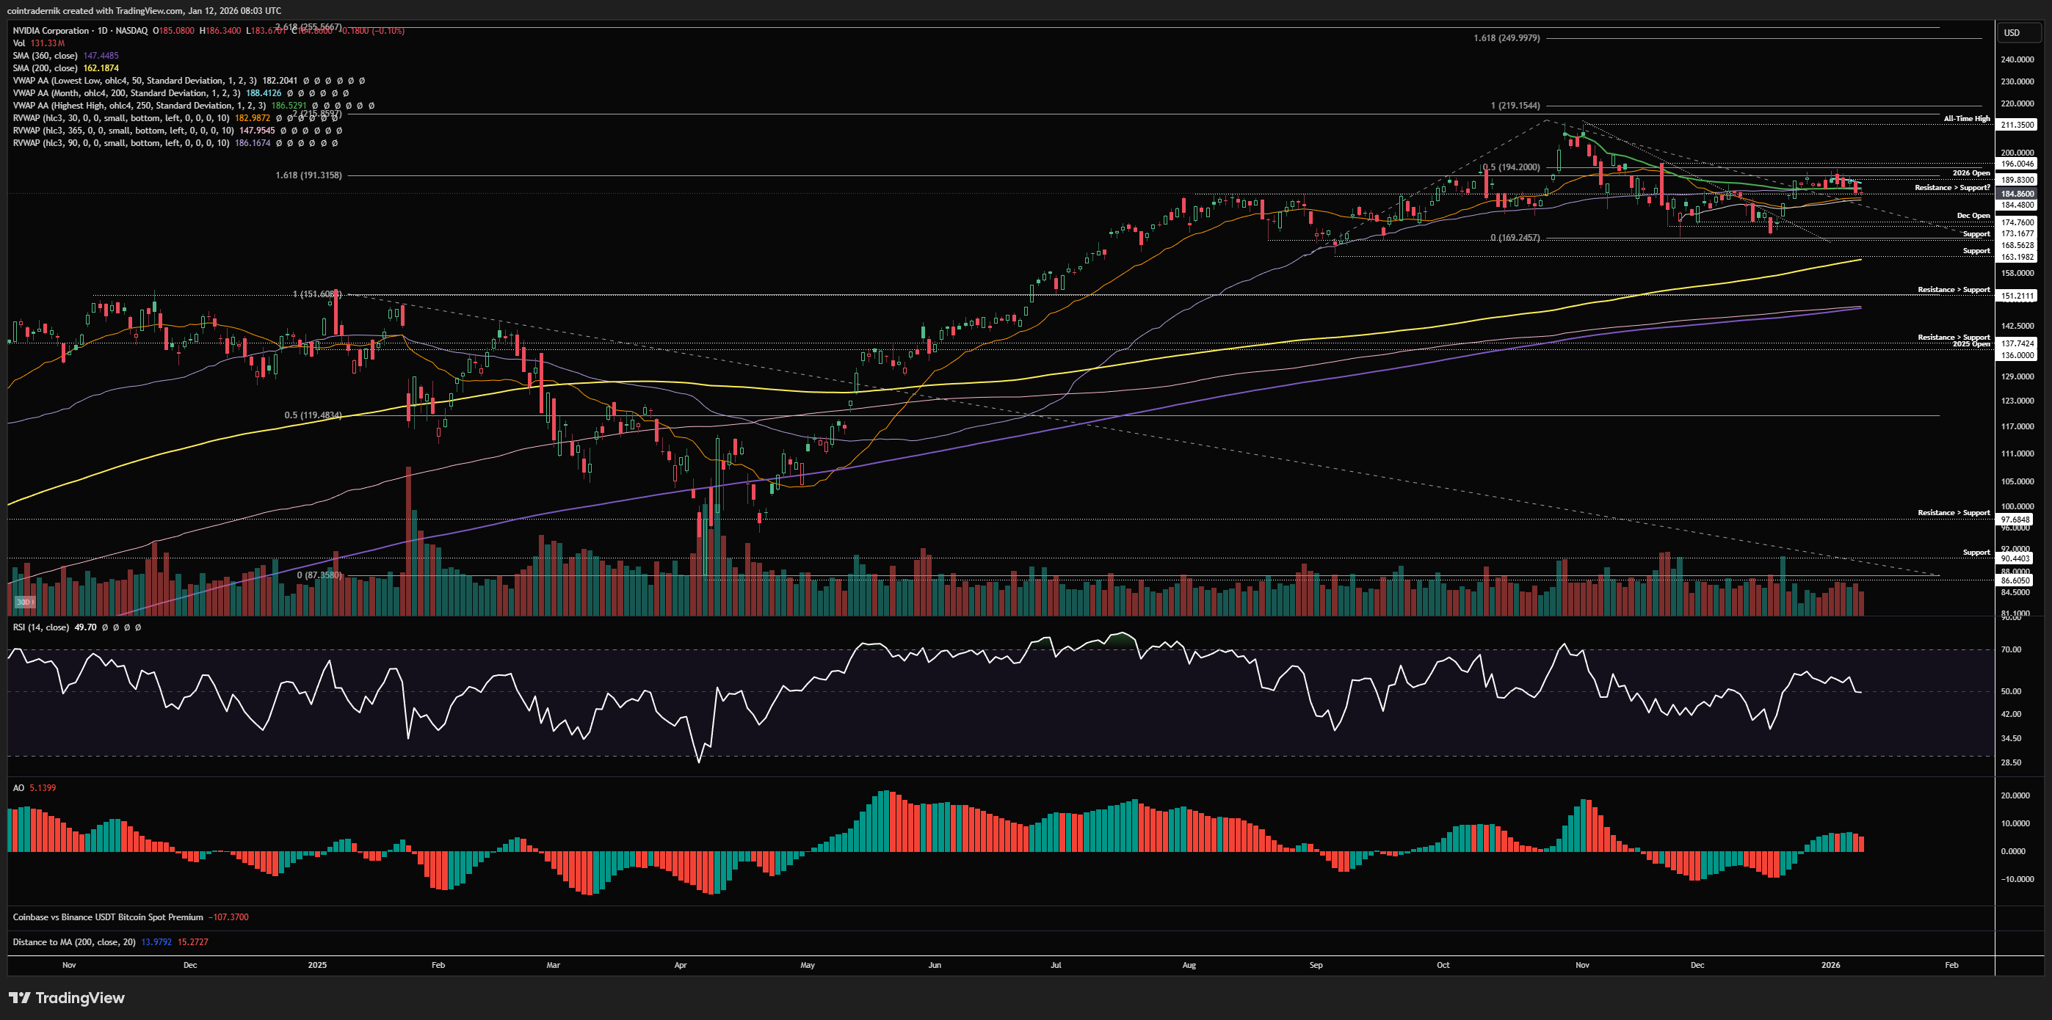
Task: Click the 151.2111 Resistance > Support price tag
Action: click(2017, 296)
